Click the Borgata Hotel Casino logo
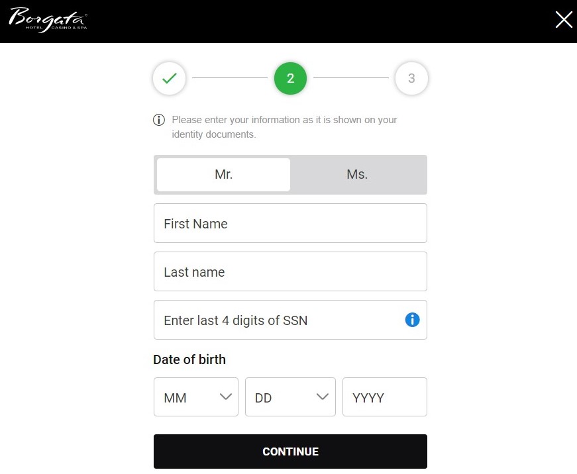 [48, 20]
